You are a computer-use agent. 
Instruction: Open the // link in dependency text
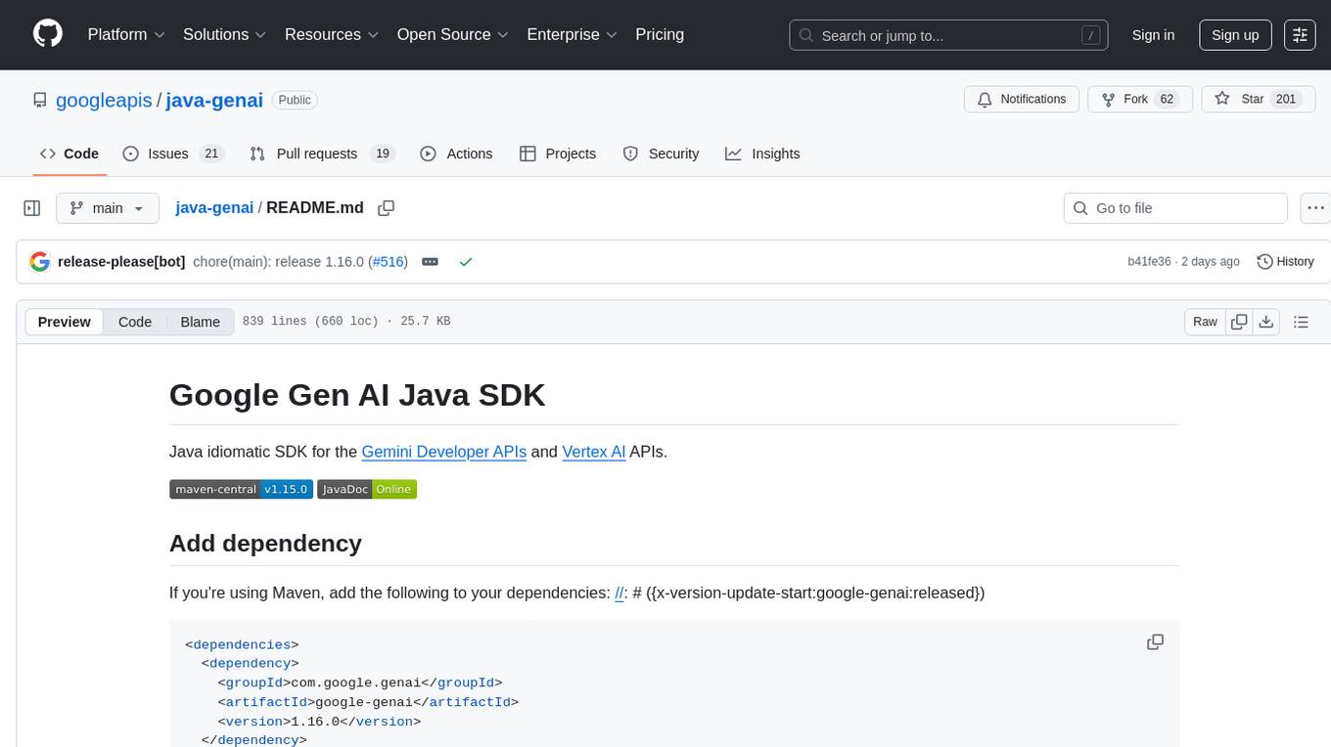click(620, 593)
